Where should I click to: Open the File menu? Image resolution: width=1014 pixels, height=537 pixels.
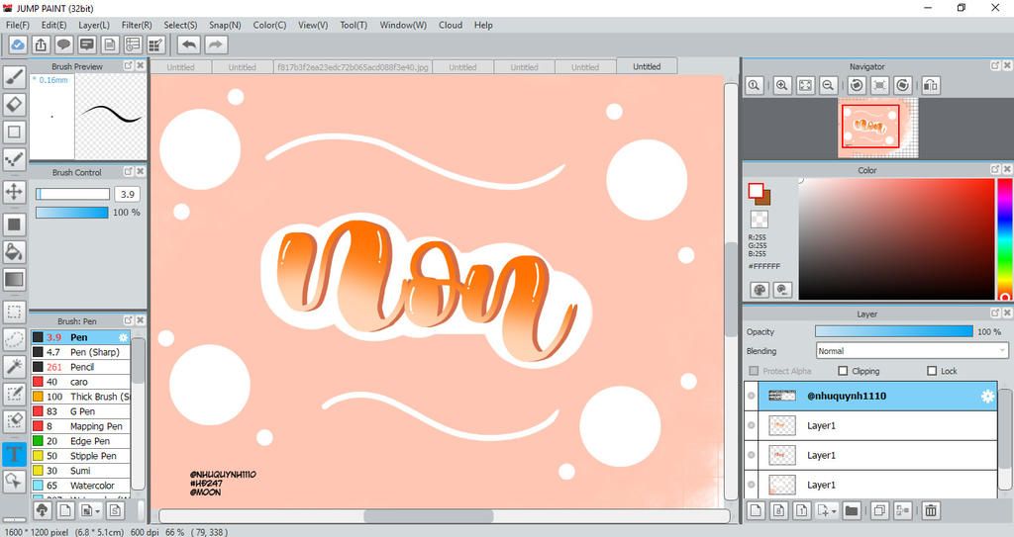click(x=18, y=25)
